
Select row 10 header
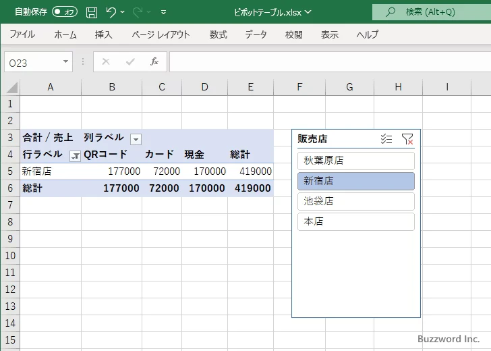point(10,255)
